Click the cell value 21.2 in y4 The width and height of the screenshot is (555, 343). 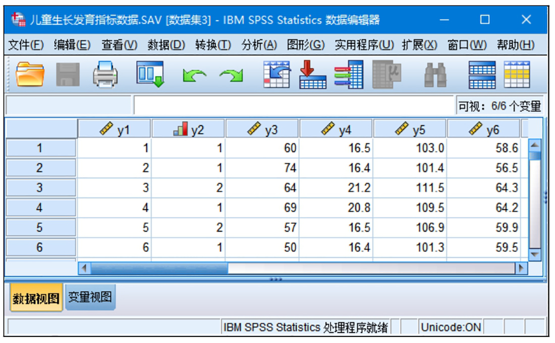pos(336,188)
